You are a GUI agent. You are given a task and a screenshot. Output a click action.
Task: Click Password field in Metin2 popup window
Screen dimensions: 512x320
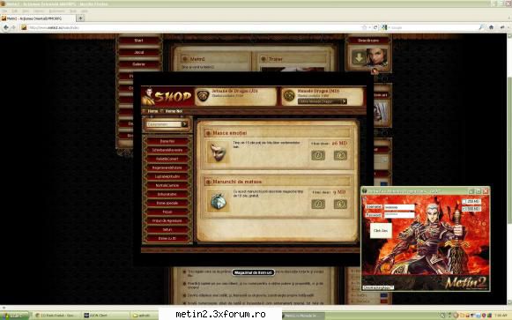coord(399,215)
